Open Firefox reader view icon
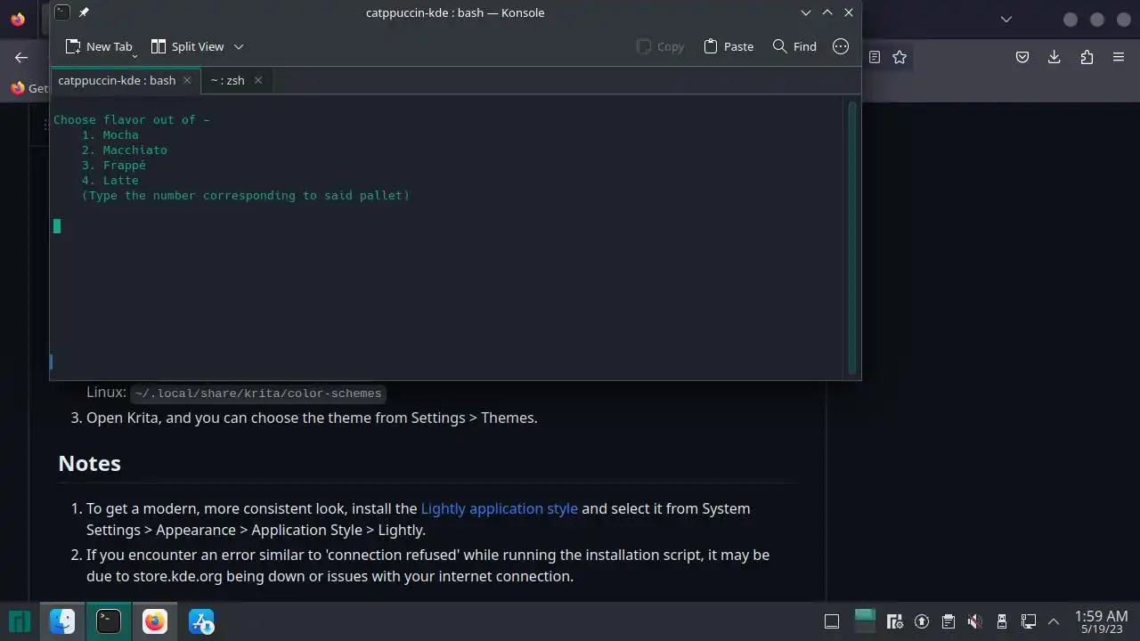 click(x=875, y=57)
